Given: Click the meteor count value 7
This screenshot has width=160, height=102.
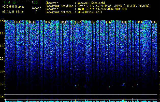Looking at the screenshot, I should tap(36, 12).
